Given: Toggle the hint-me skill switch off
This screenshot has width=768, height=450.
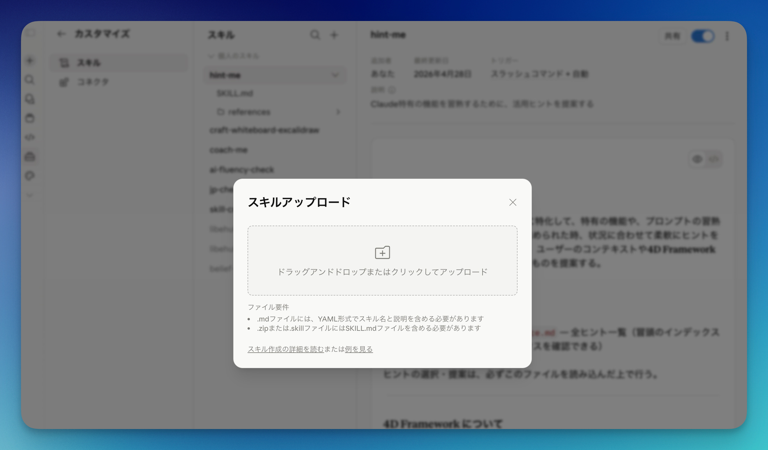Looking at the screenshot, I should pyautogui.click(x=703, y=36).
